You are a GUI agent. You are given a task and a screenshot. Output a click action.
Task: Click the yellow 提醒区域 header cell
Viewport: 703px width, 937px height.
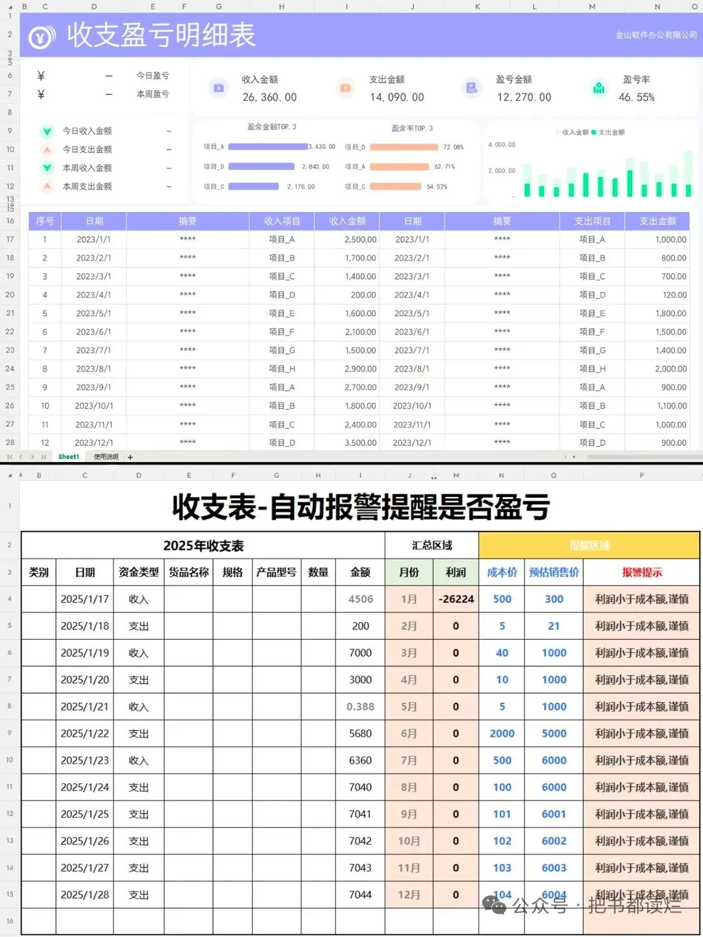[590, 545]
